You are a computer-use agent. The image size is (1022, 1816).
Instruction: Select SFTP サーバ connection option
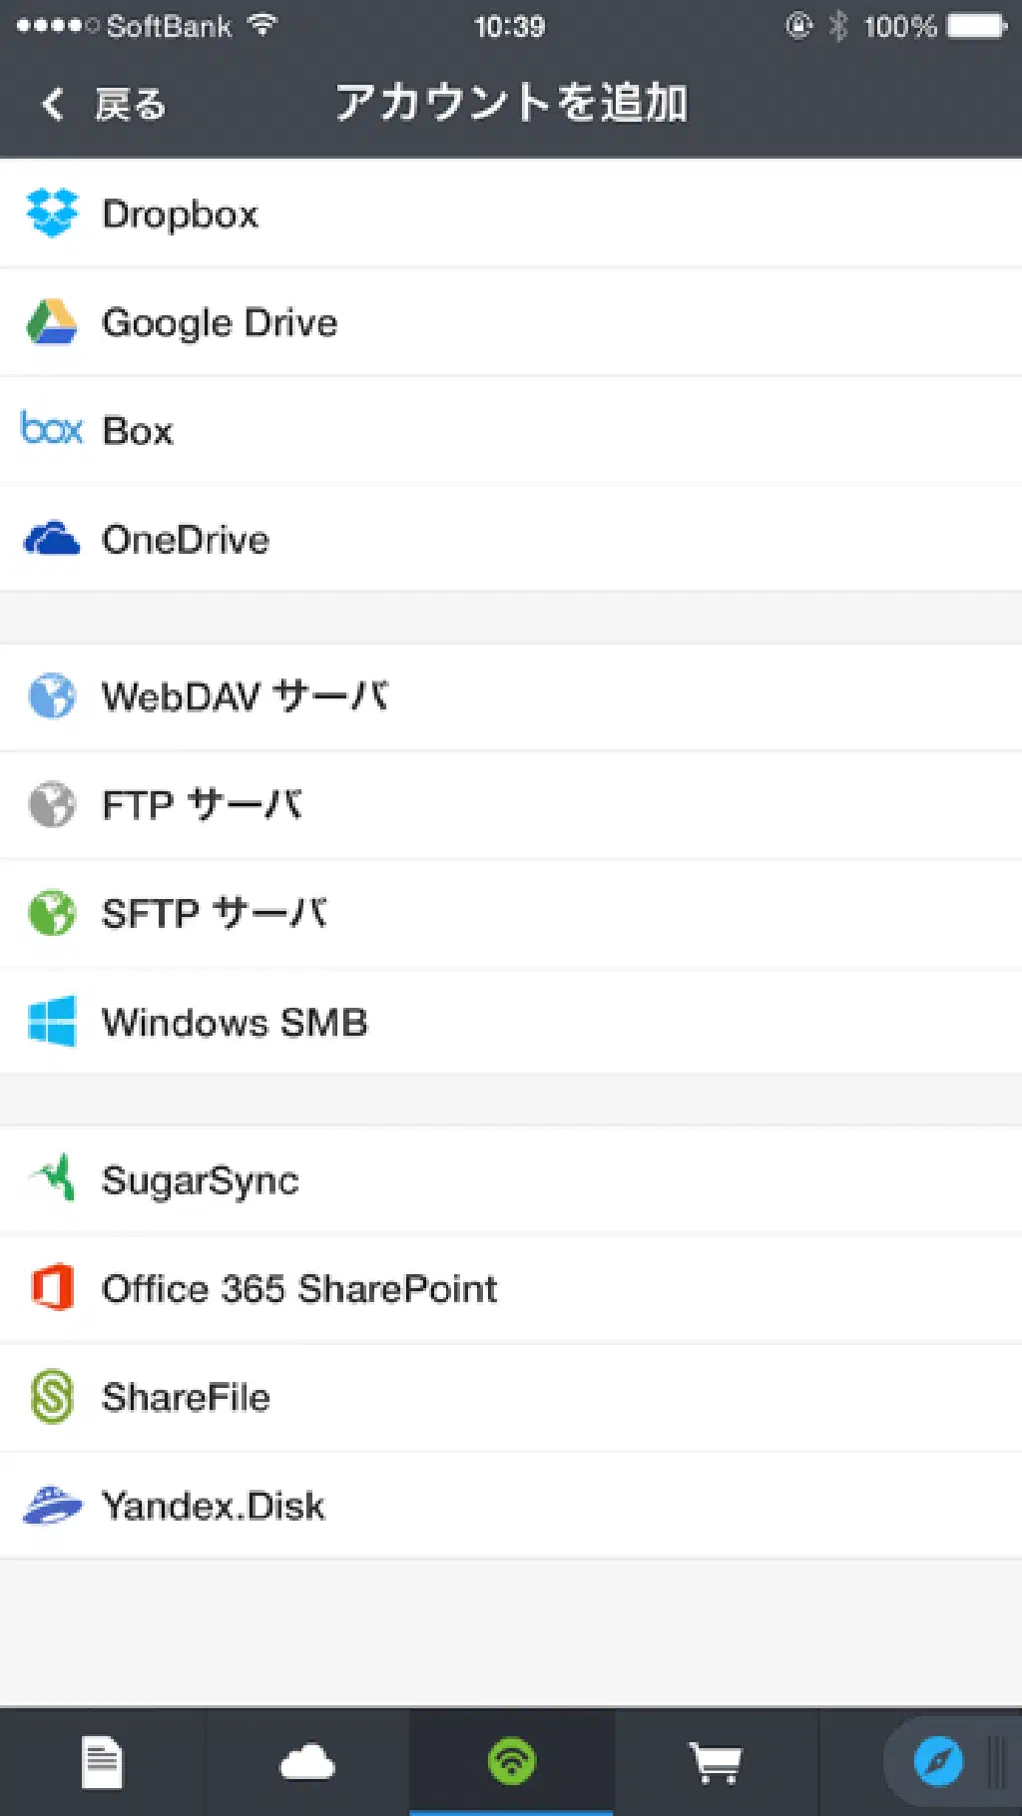pyautogui.click(x=215, y=913)
